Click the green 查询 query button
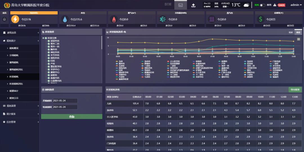The image size is (304, 152). [71, 117]
